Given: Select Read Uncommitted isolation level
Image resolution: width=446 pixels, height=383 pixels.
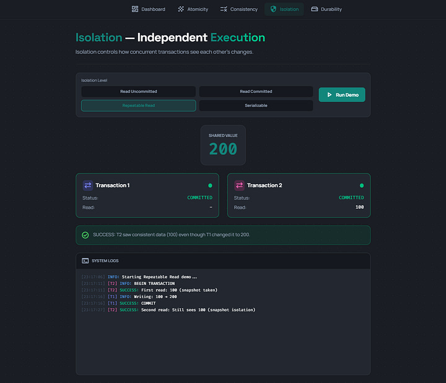Looking at the screenshot, I should (x=139, y=91).
